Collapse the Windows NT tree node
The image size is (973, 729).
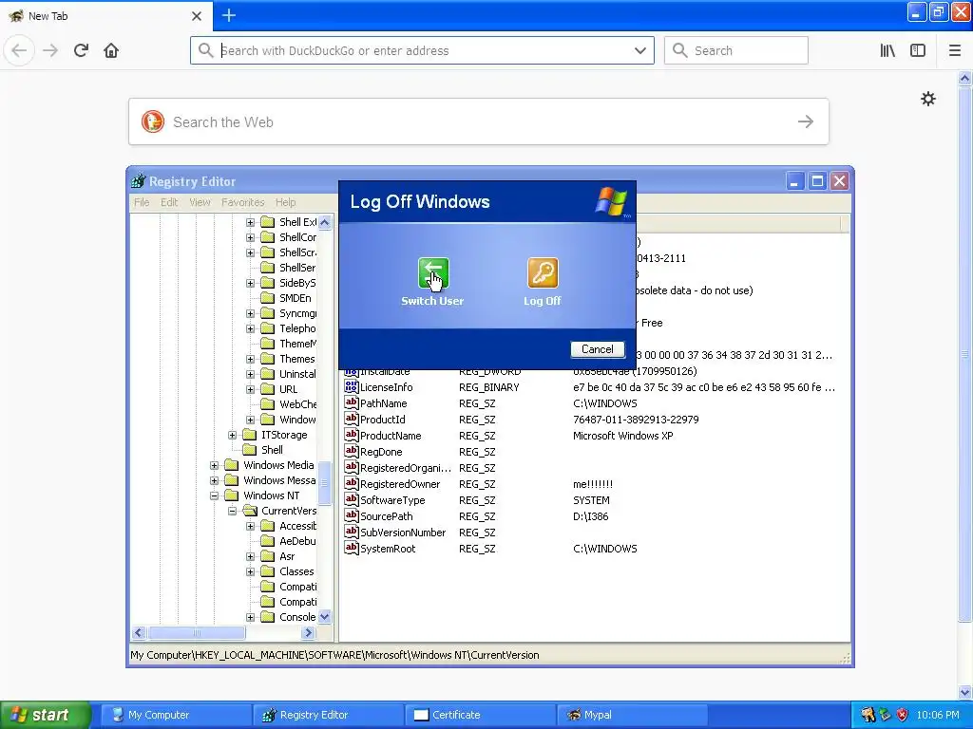214,495
